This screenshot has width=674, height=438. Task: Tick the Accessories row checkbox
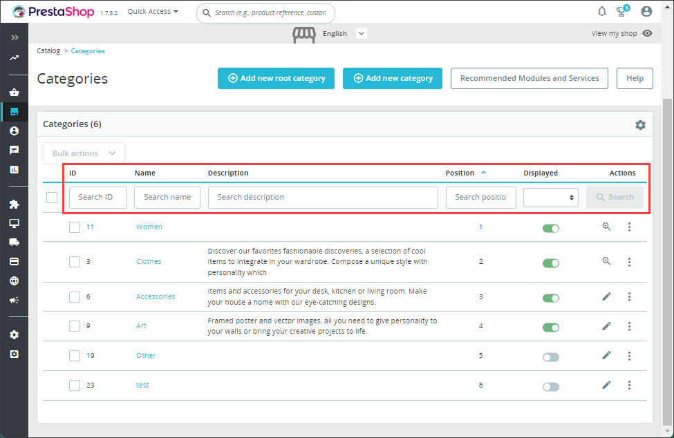coord(75,297)
